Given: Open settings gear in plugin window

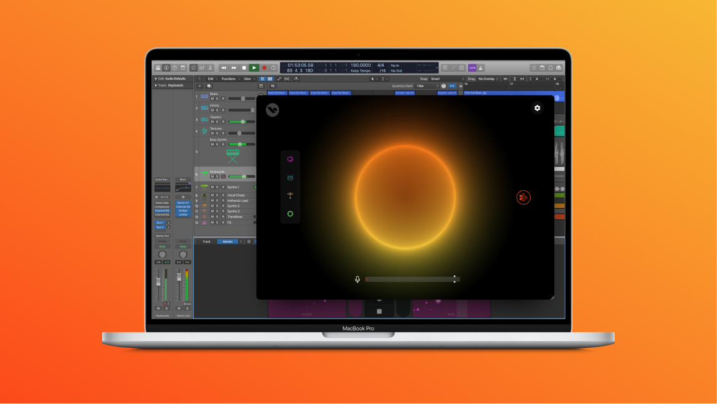Looking at the screenshot, I should point(537,108).
